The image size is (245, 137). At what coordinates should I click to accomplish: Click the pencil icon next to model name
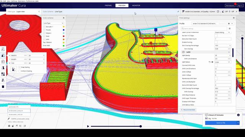point(9,119)
